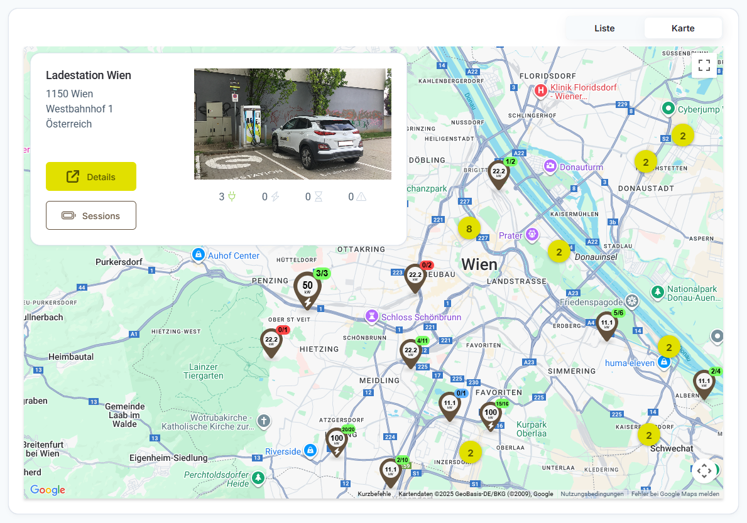Expand the cluster marker with 8 stations
This screenshot has height=523, width=747.
point(469,228)
